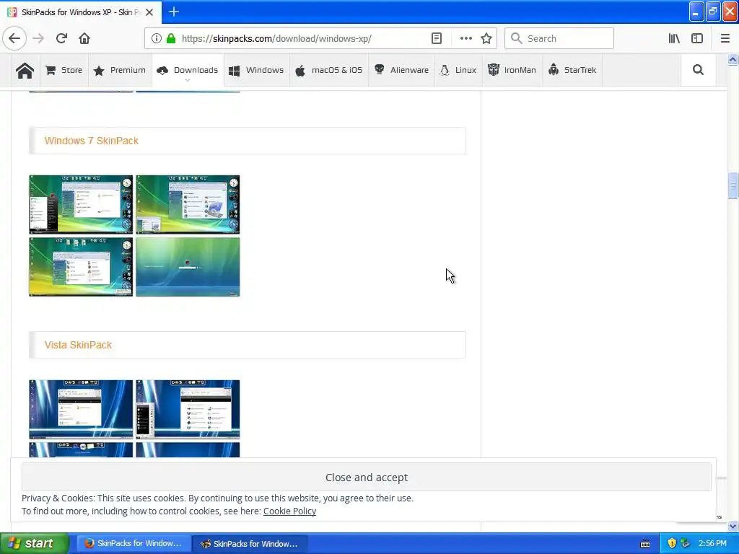Click the network connection tray icon

[x=686, y=544]
